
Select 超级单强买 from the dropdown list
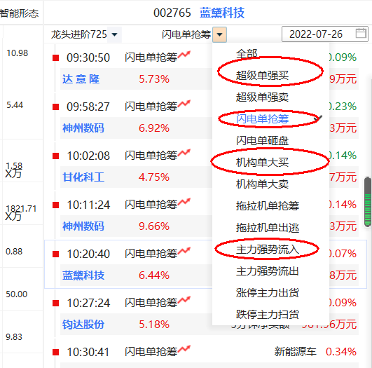click(x=262, y=76)
